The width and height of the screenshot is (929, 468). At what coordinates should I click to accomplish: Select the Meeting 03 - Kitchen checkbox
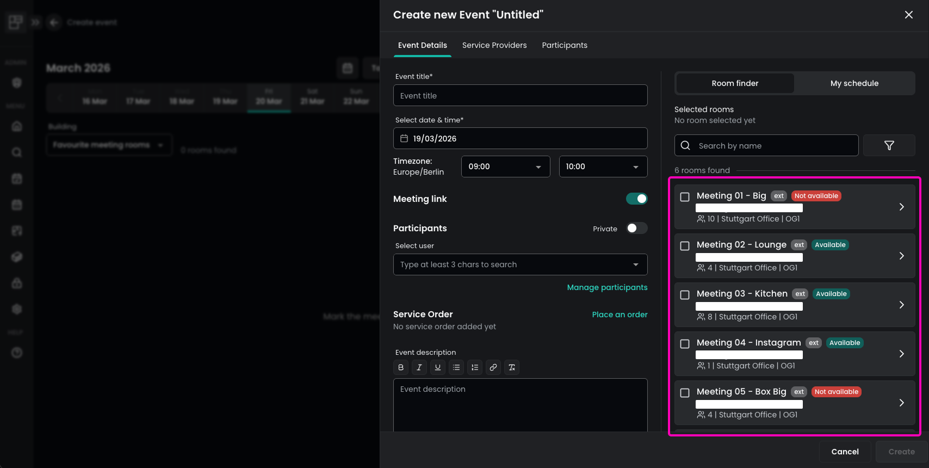[685, 295]
